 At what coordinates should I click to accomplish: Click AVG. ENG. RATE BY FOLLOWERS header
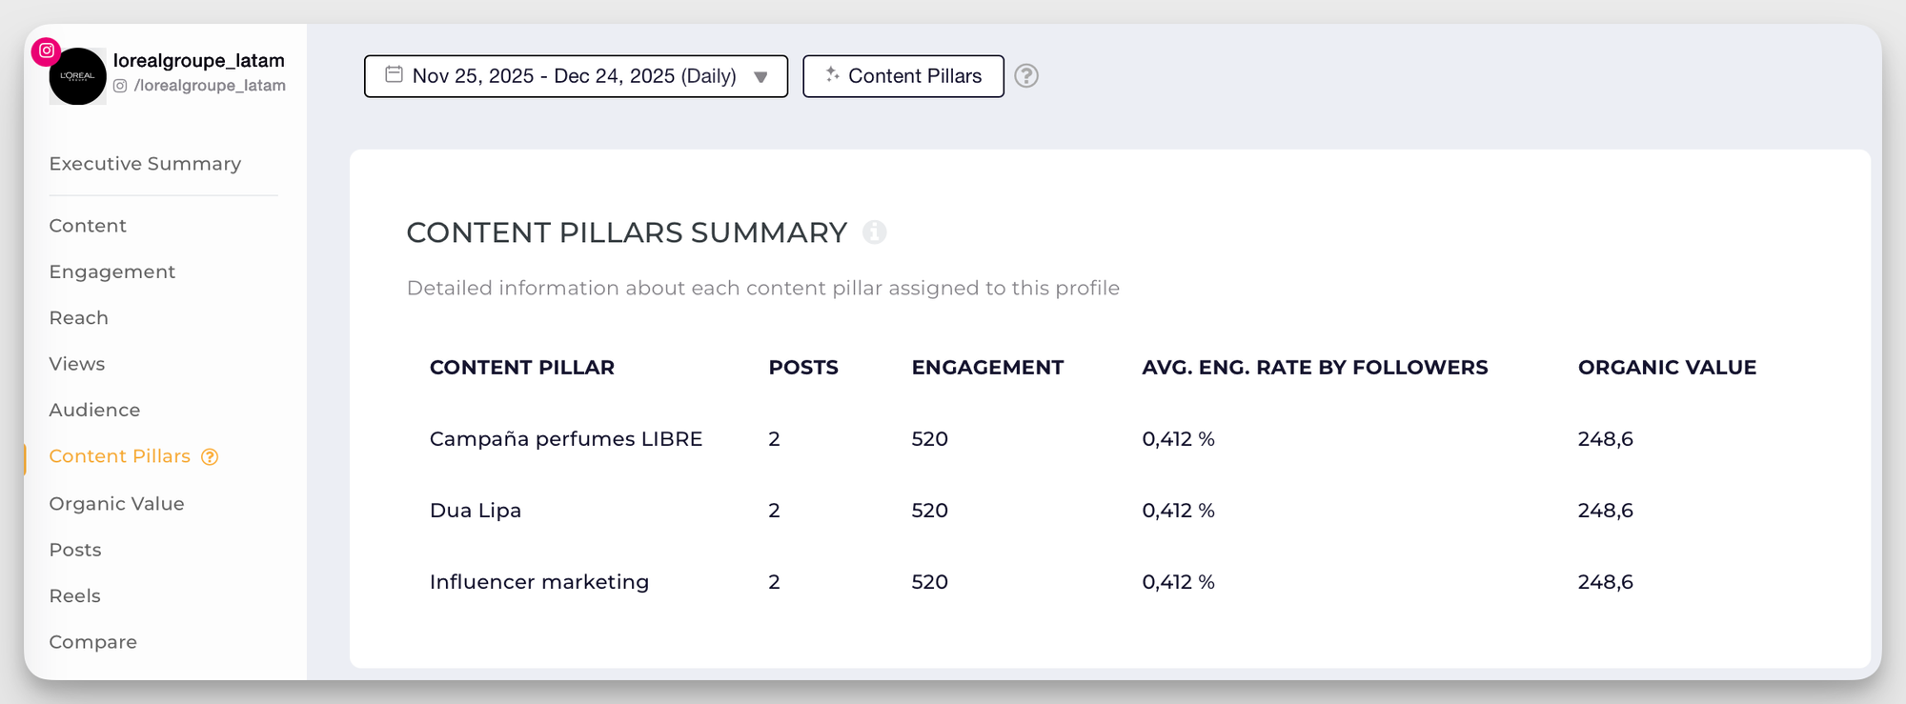point(1315,368)
